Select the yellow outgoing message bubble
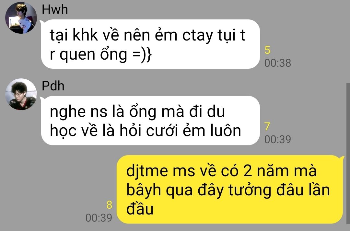The image size is (350, 231). pyautogui.click(x=230, y=189)
